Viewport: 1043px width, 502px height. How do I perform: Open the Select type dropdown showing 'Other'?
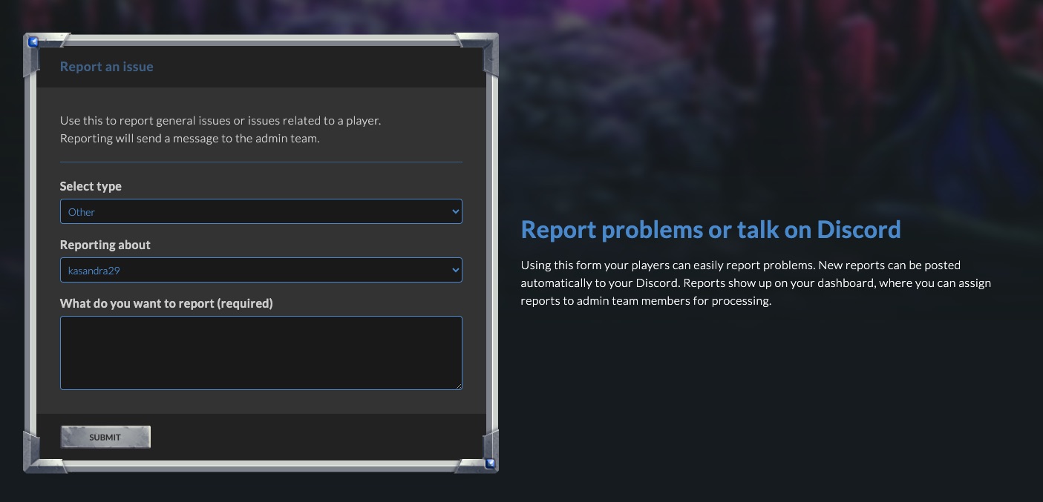point(261,211)
